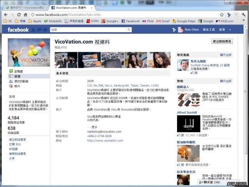Open the friend requests icon in header
This screenshot has width=249, height=187.
[x=33, y=30]
